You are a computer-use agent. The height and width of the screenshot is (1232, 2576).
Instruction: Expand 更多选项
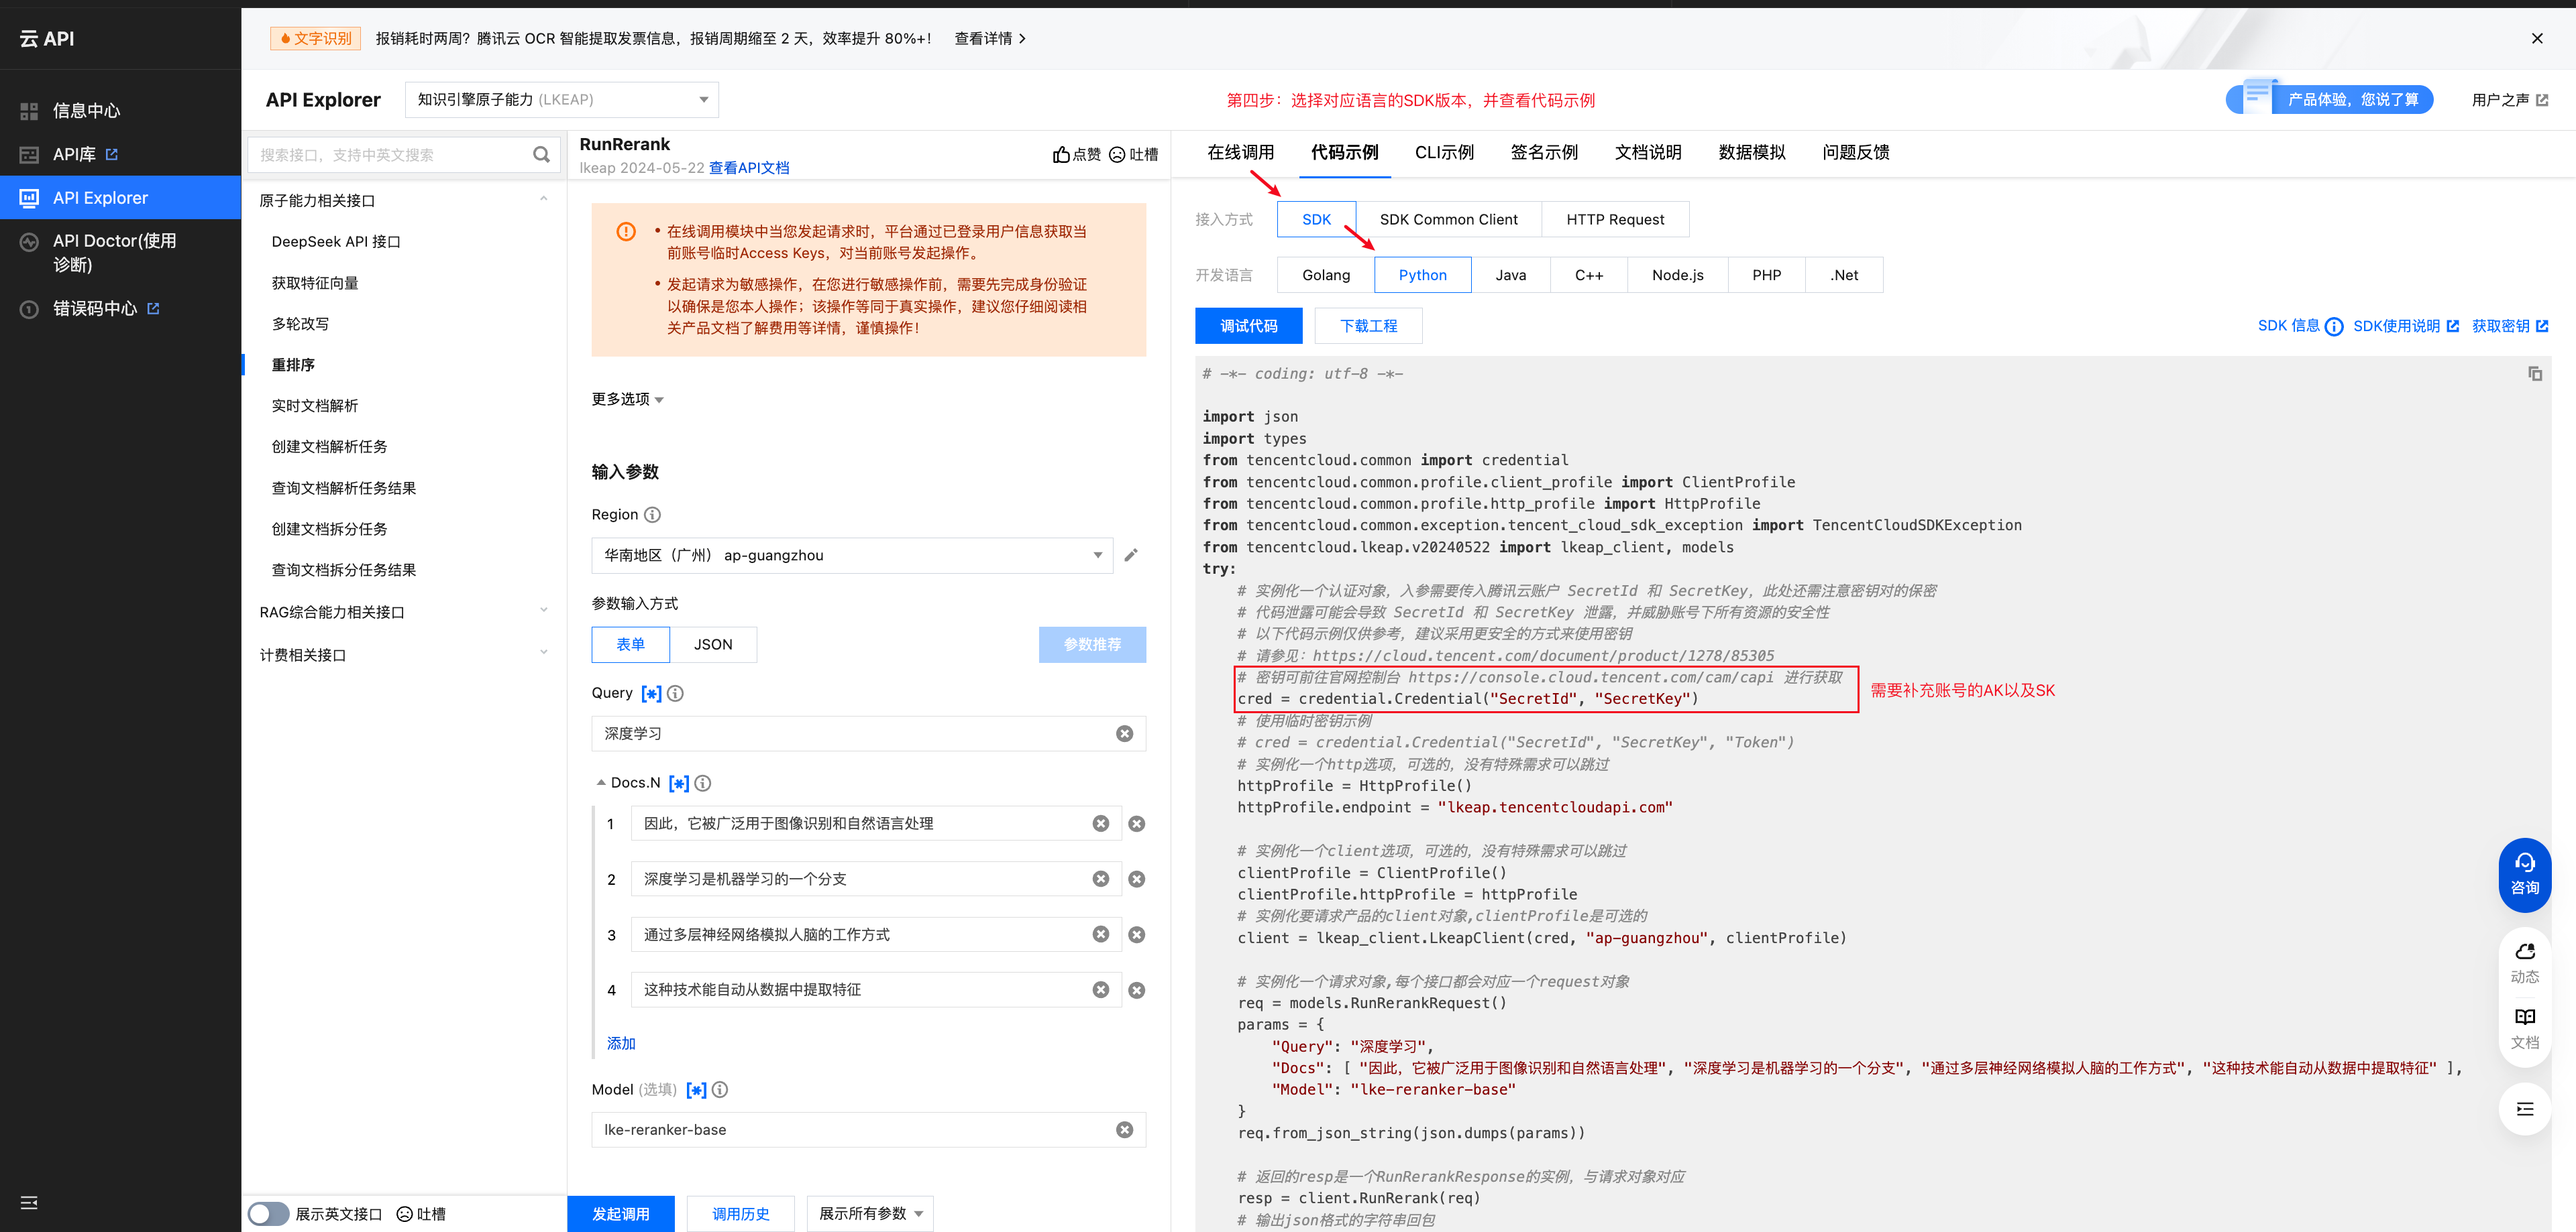click(x=627, y=399)
